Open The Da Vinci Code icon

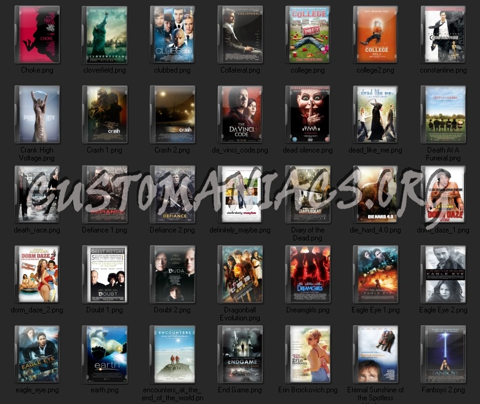point(240,114)
